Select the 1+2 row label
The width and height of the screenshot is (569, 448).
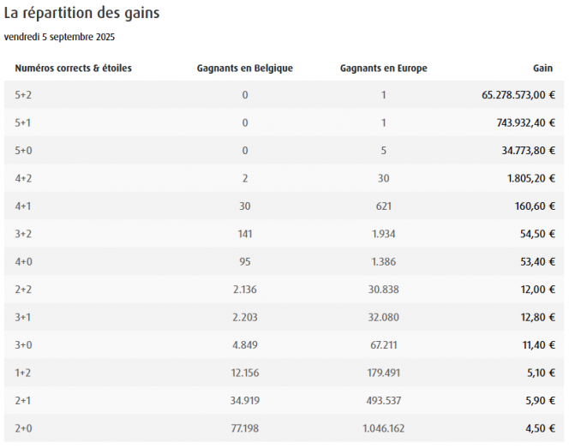click(23, 373)
